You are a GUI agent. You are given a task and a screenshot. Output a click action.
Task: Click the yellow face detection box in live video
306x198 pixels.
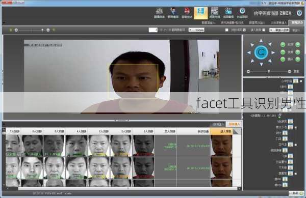pos(133,81)
